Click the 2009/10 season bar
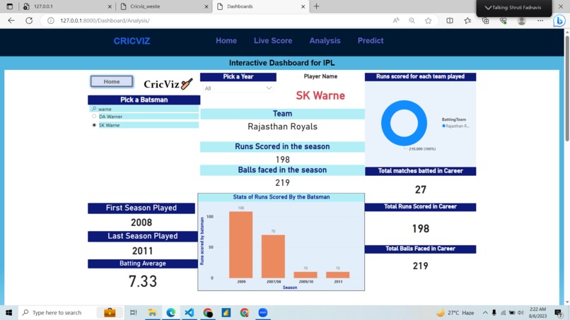The height and width of the screenshot is (320, 570). (306, 275)
